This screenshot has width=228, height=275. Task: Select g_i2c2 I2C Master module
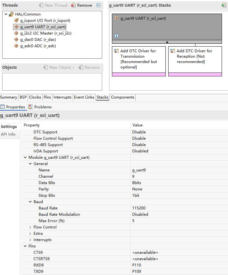click(x=46, y=33)
